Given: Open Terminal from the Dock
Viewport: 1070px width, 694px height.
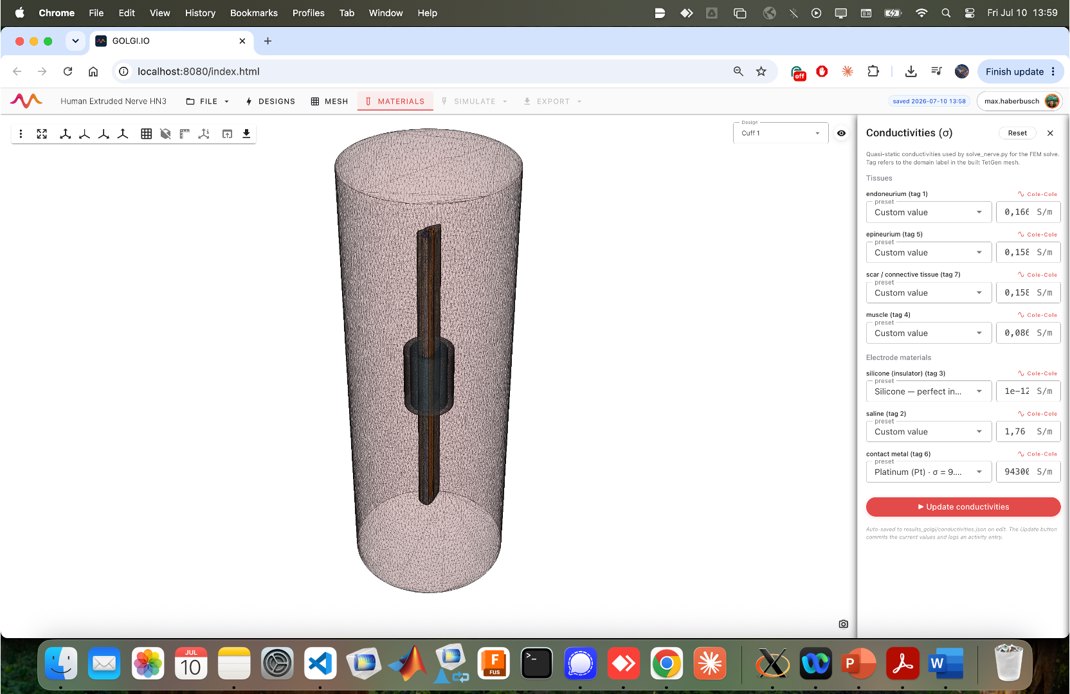Looking at the screenshot, I should coord(537,664).
